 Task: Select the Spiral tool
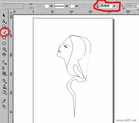(4, 49)
